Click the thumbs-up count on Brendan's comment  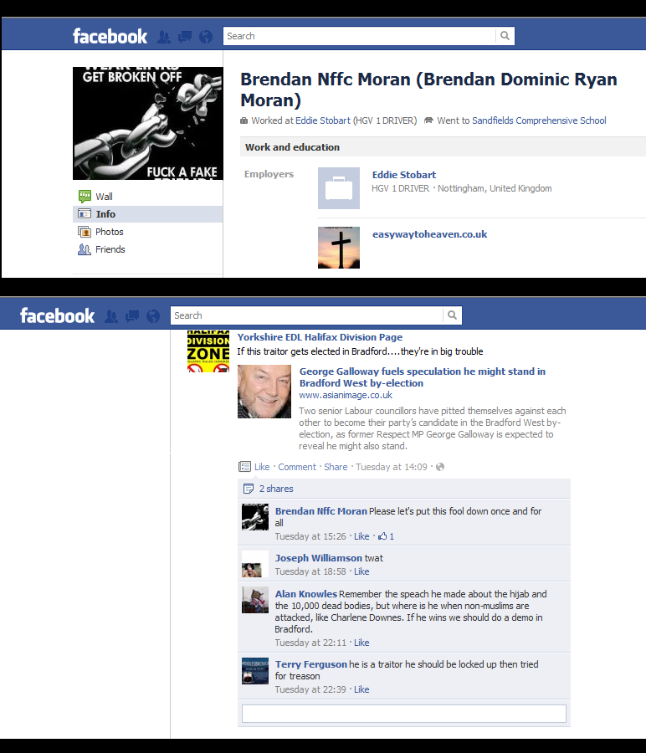[386, 536]
